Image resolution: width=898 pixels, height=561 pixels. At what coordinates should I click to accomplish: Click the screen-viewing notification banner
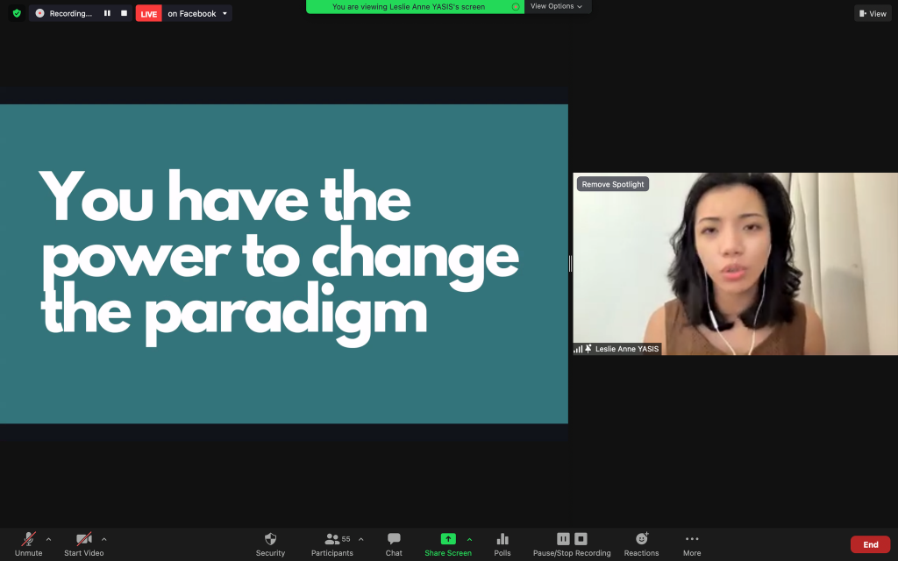415,7
